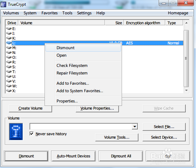Click the drive list scroll up arrow
Viewport: 196px width, 168px height.
(186, 23)
